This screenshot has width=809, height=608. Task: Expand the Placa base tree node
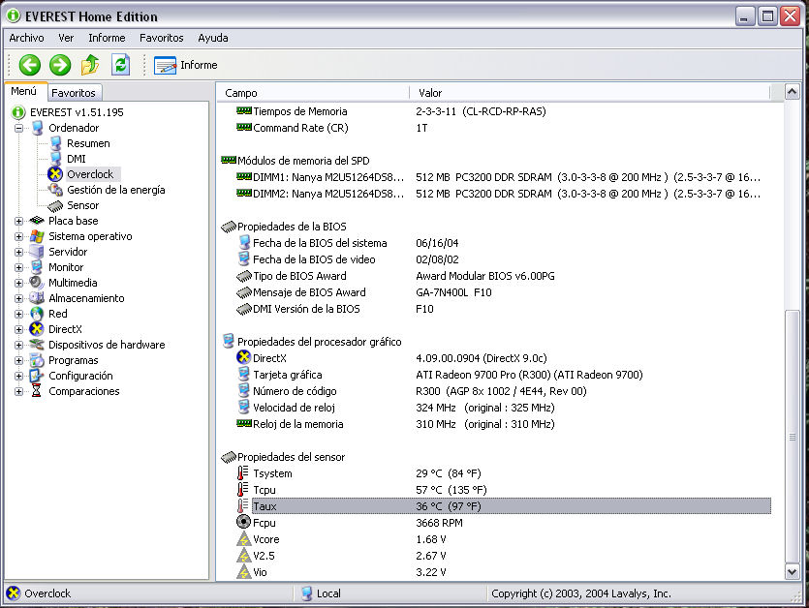point(18,221)
